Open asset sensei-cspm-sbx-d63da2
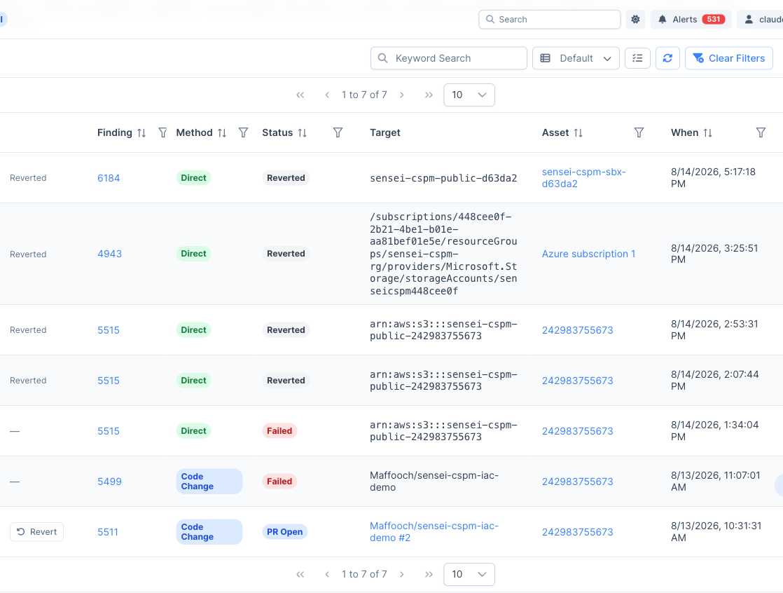The height and width of the screenshot is (593, 783). pyautogui.click(x=584, y=178)
